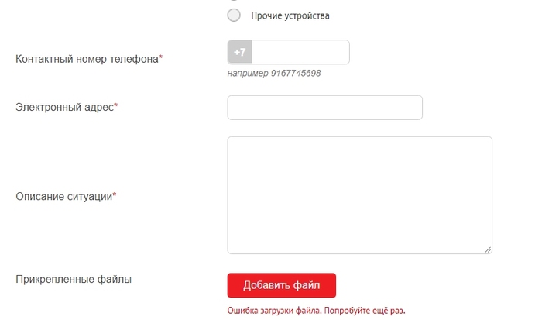Viewport: 542px width, 320px height.
Task: Select the "Прочие устройства" radio button
Action: point(234,15)
